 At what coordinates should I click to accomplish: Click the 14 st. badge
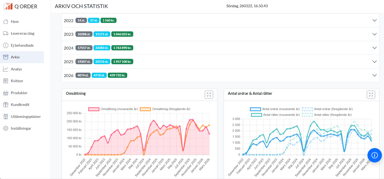[81, 20]
